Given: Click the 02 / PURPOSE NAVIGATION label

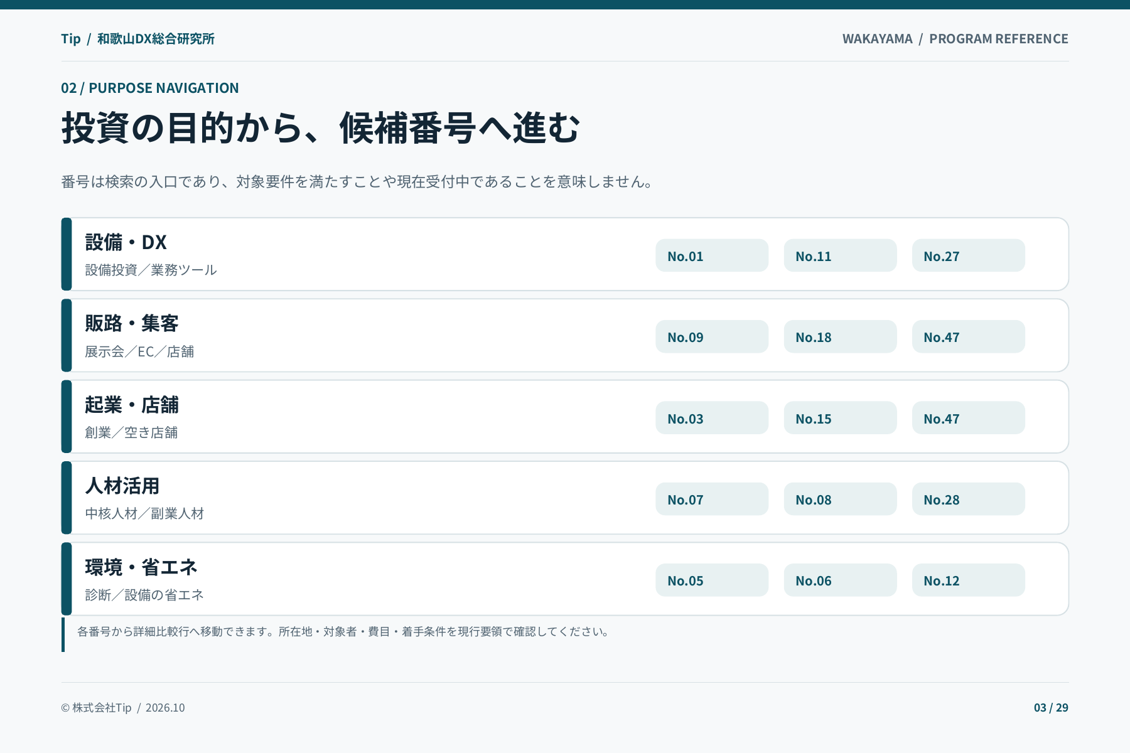Looking at the screenshot, I should 149,88.
